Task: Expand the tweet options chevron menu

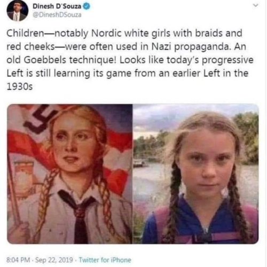Action: [x=256, y=6]
